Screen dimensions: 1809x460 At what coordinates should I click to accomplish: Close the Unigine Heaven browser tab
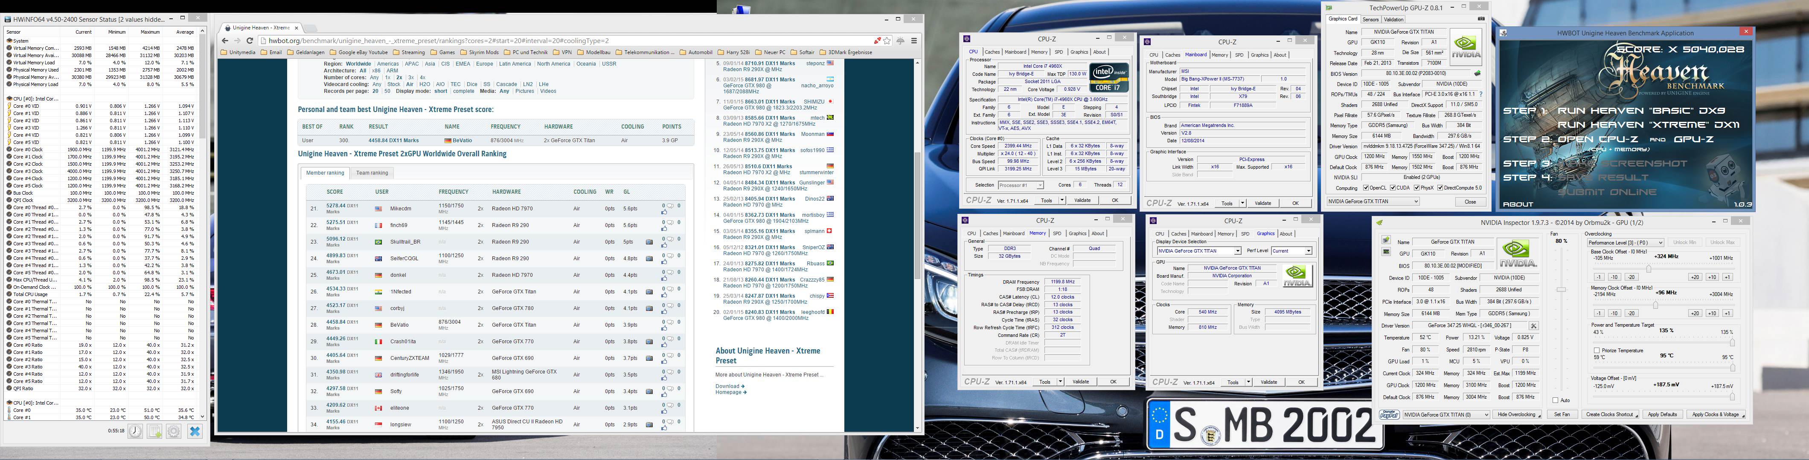pos(297,28)
